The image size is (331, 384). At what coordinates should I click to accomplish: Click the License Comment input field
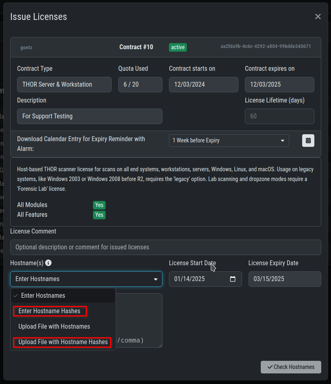[x=165, y=247]
